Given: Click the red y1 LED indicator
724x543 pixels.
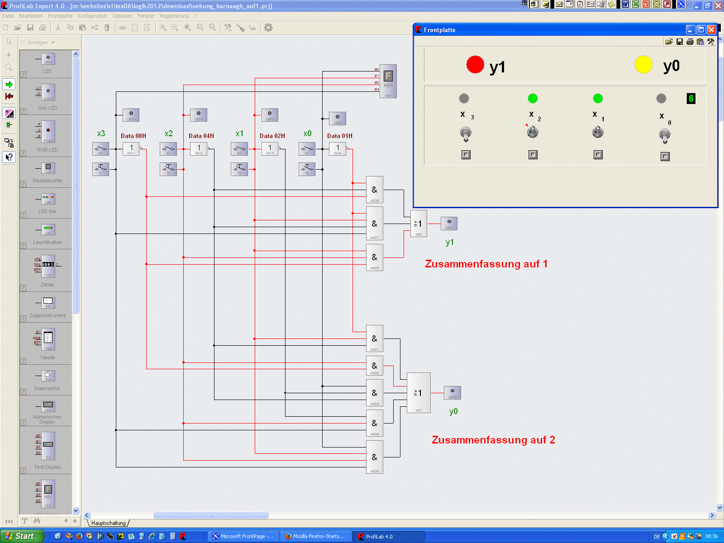Looking at the screenshot, I should 475,64.
